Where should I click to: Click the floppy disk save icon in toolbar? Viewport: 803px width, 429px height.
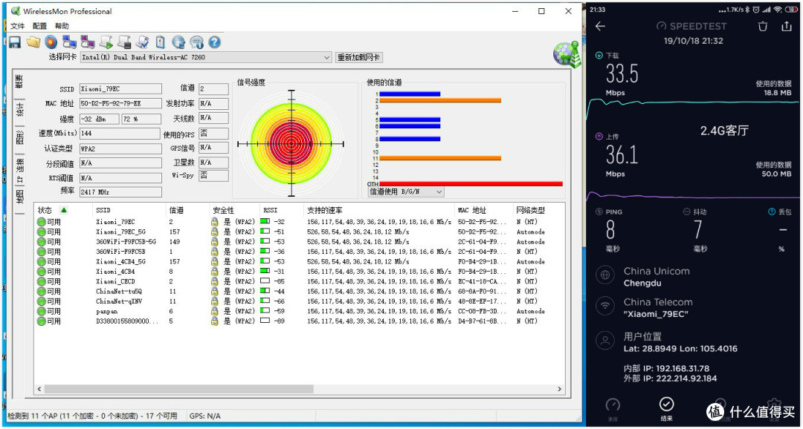pos(15,42)
